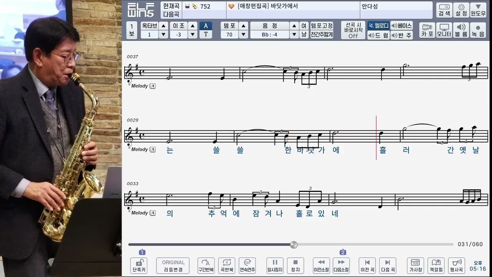Enable 곡반복 song repeat
Image resolution: width=492 pixels, height=277 pixels.
click(226, 265)
